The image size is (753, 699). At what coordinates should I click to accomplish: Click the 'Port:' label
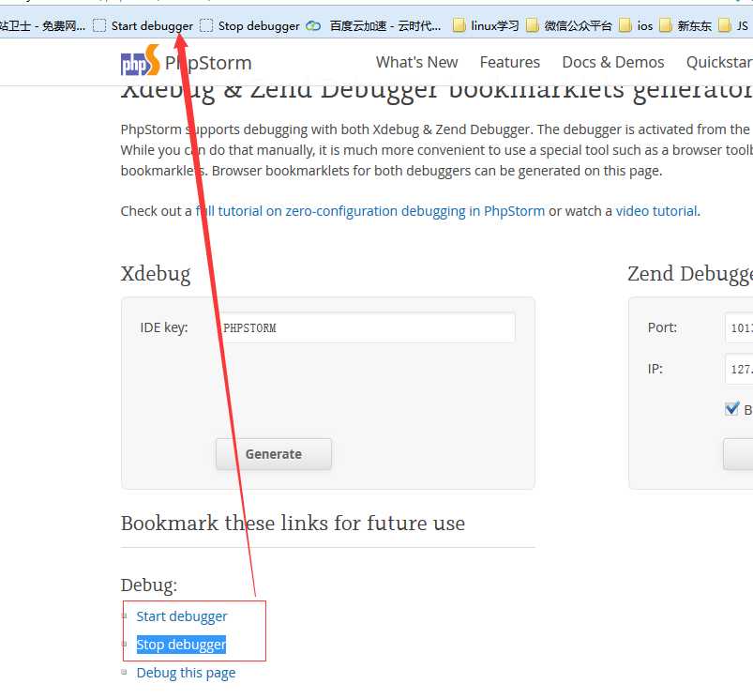(662, 327)
